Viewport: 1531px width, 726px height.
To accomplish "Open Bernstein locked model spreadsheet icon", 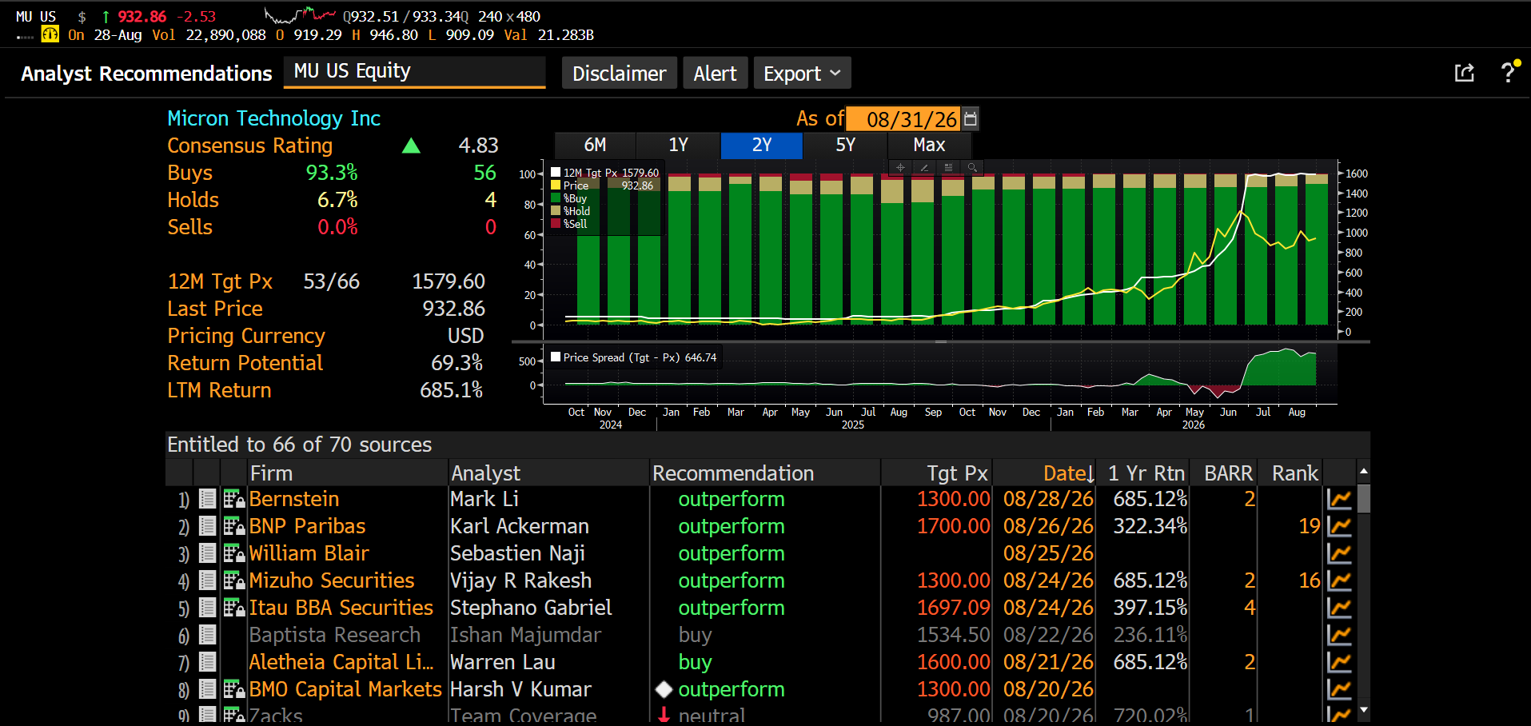I will 233,499.
